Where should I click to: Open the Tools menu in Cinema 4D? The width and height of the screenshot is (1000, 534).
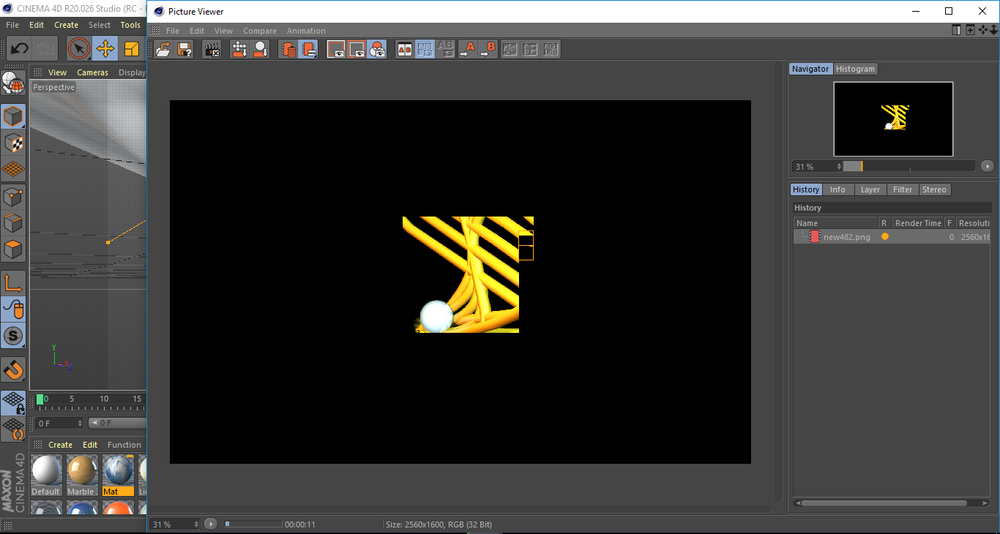coord(130,25)
